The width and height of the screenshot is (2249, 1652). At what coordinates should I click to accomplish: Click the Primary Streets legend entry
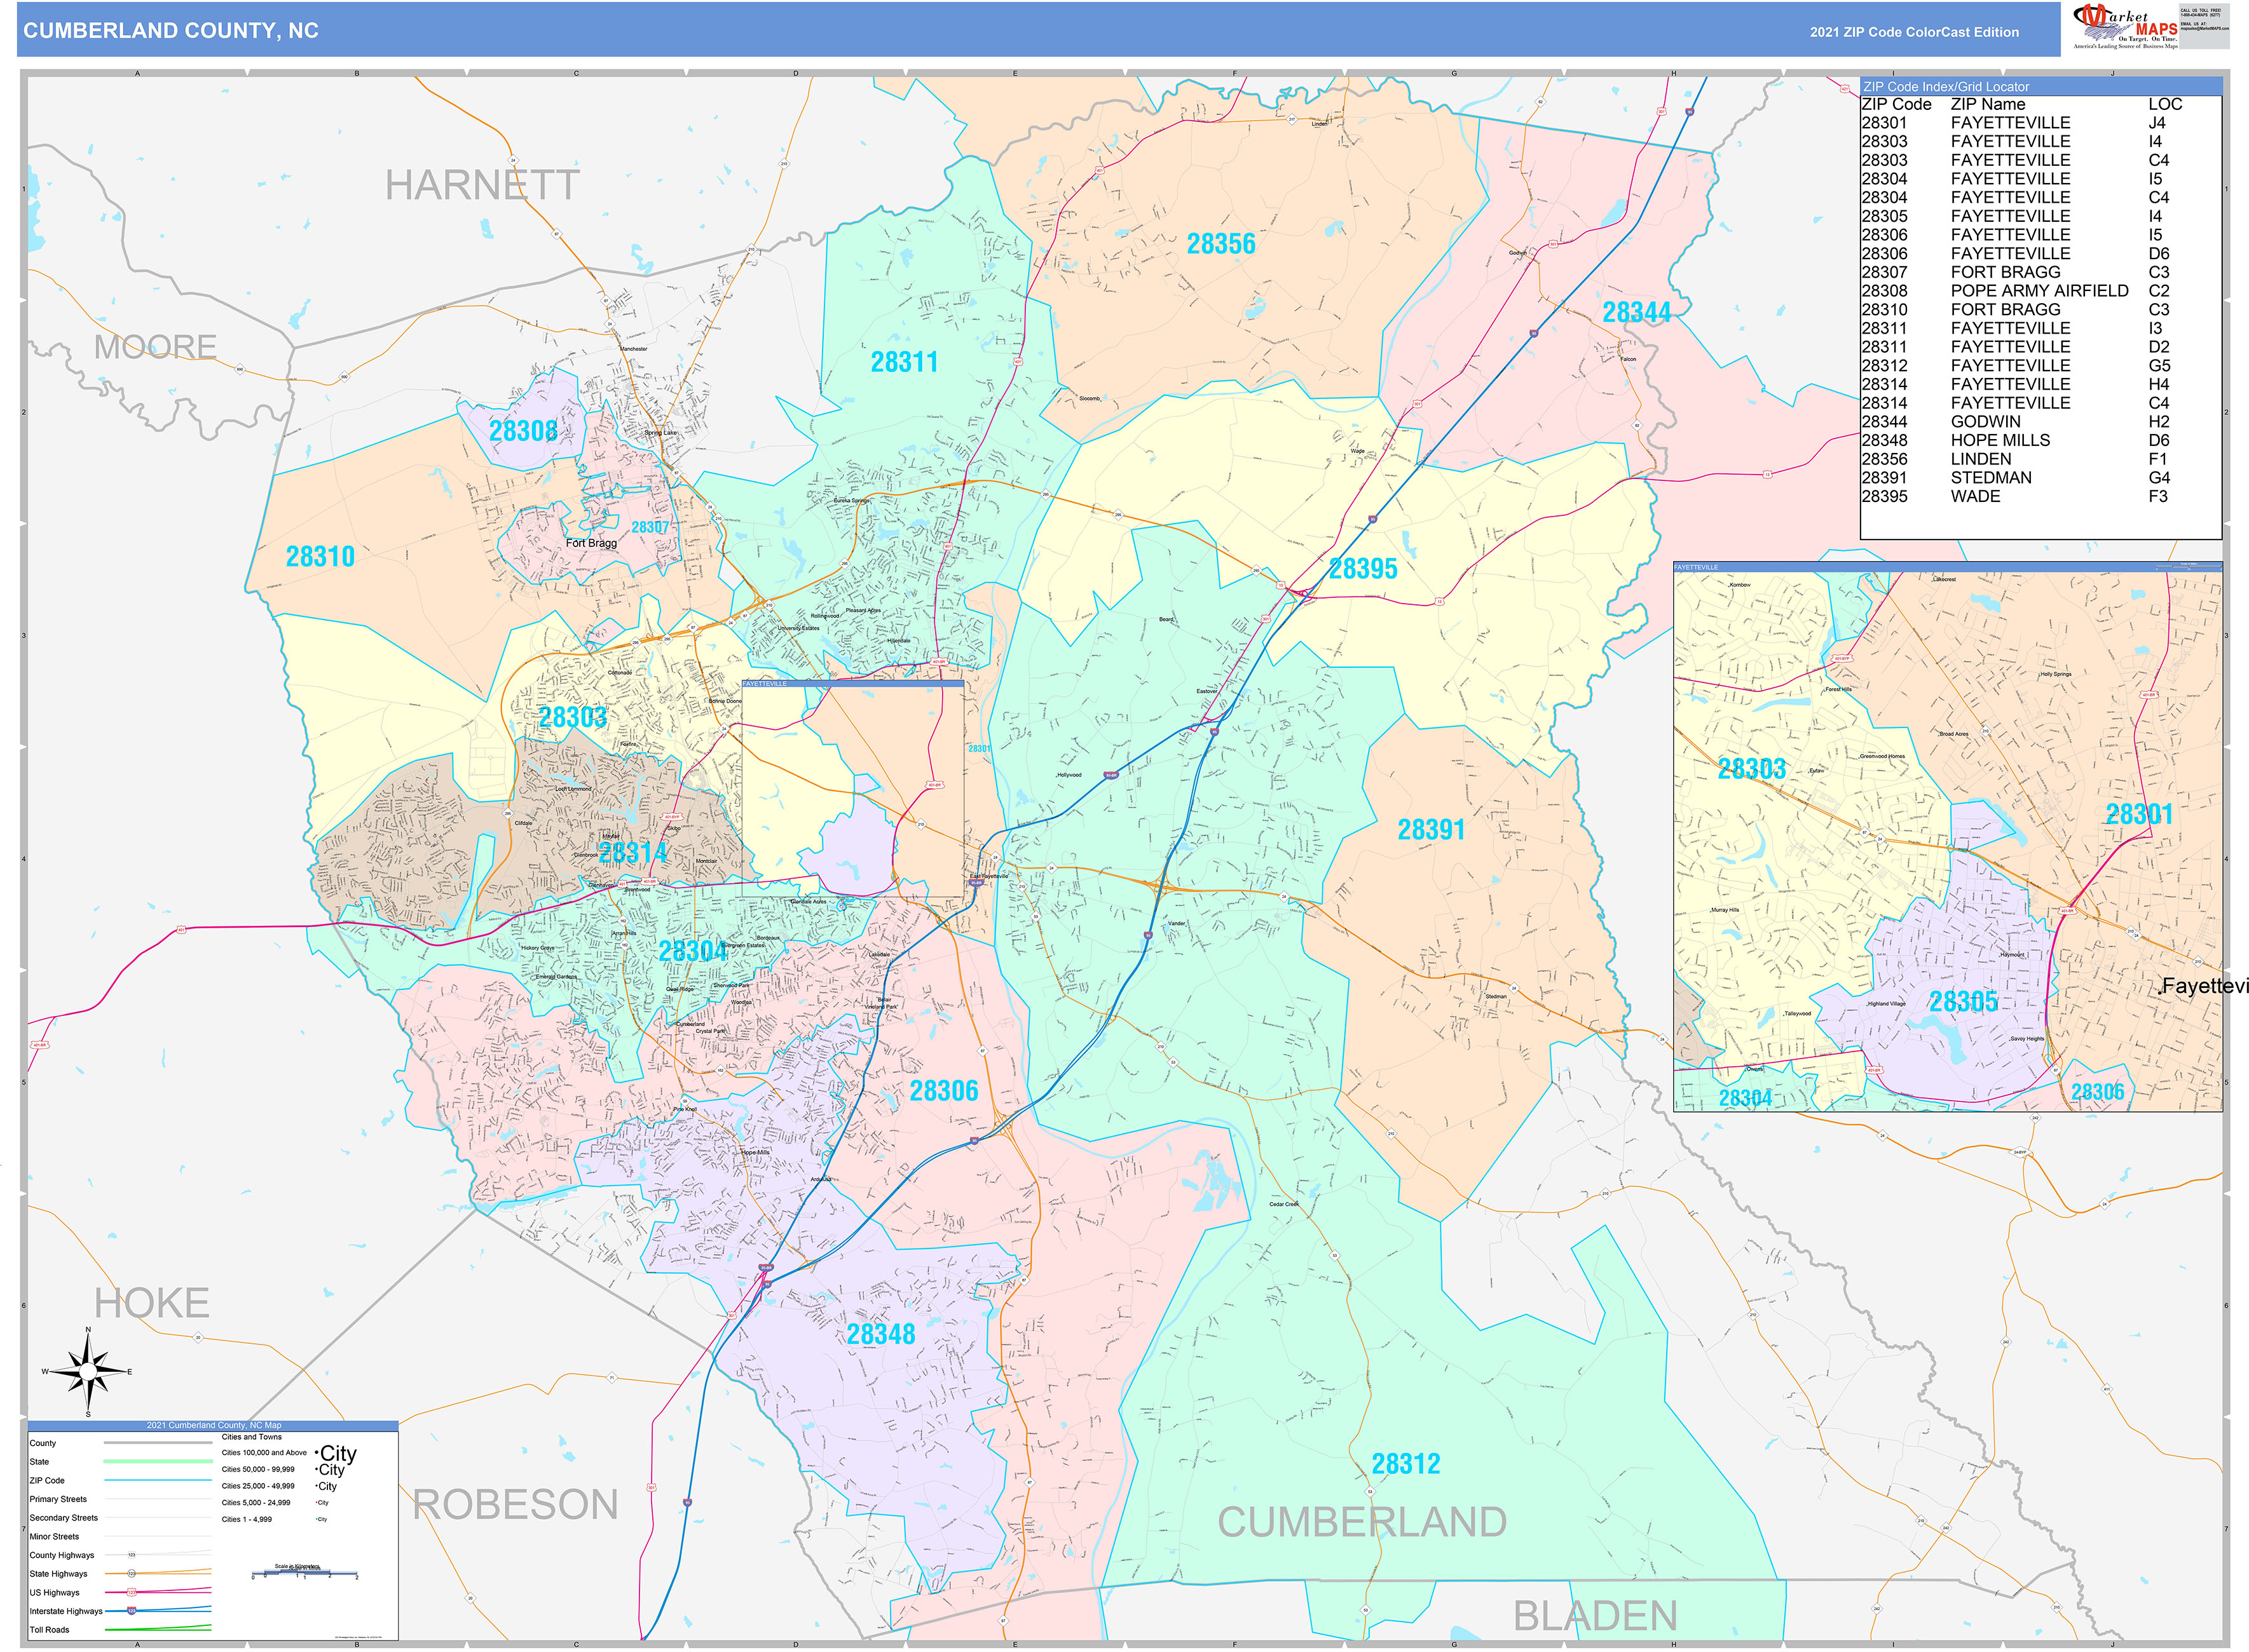(x=120, y=1499)
